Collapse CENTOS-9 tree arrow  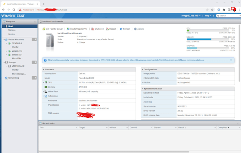coord(6,43)
